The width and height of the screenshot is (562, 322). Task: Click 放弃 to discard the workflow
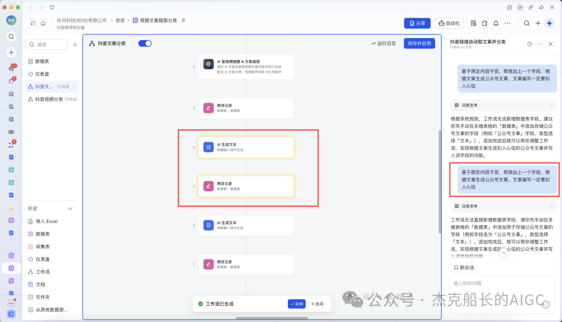pos(317,304)
